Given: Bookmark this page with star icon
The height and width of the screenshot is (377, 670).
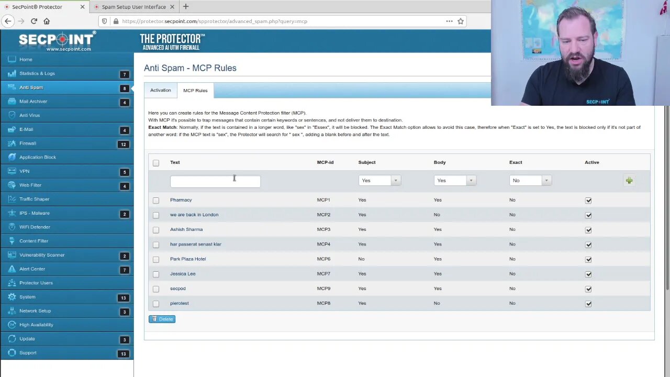Looking at the screenshot, I should (461, 21).
